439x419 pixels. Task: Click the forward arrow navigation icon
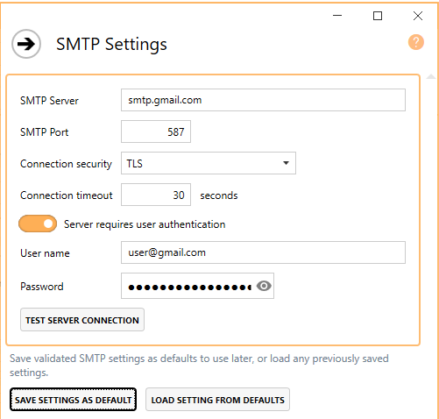click(26, 44)
